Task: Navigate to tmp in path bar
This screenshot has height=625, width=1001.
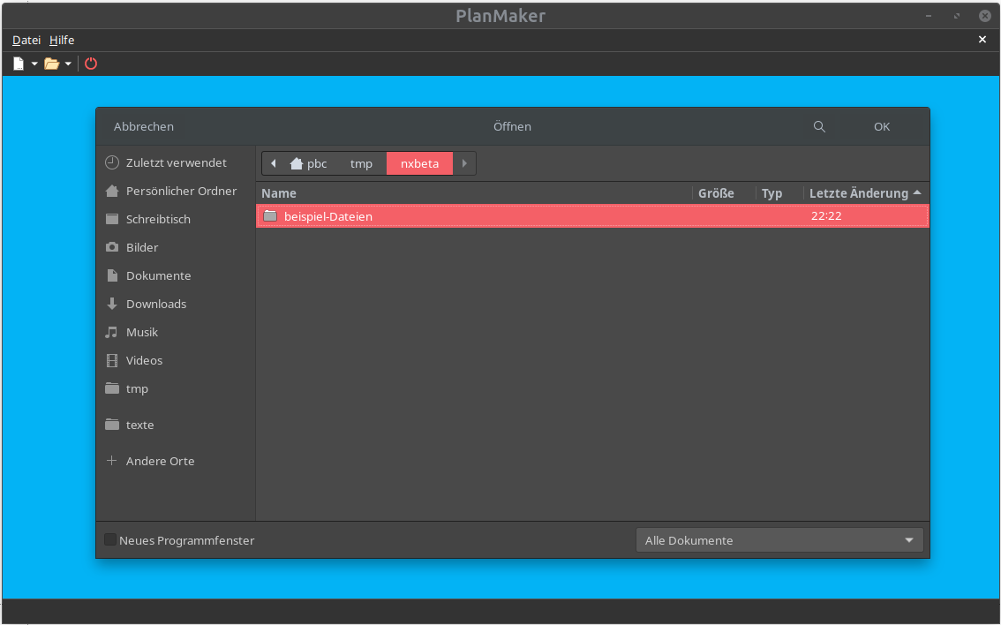Action: click(x=361, y=163)
